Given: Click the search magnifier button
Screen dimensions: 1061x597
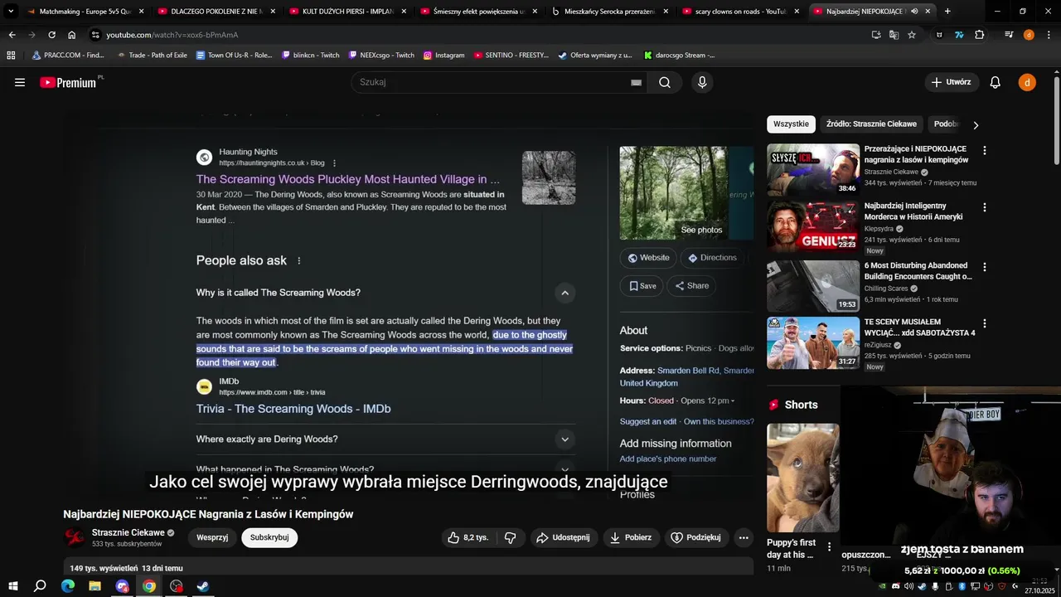Looking at the screenshot, I should click(x=665, y=82).
